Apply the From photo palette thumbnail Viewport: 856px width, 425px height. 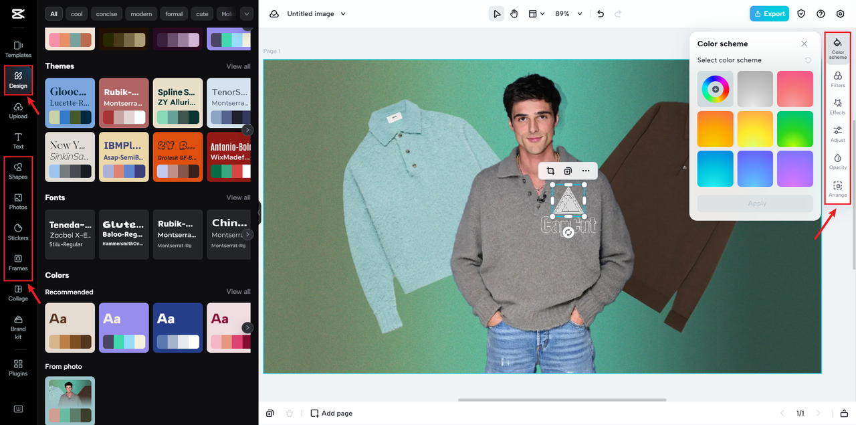click(x=70, y=400)
